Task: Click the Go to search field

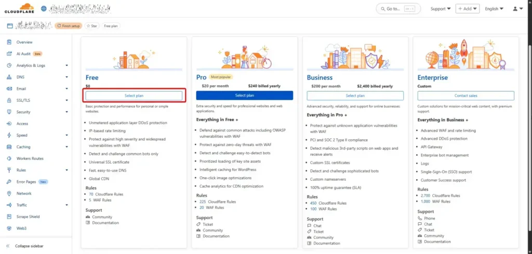Action: [398, 9]
